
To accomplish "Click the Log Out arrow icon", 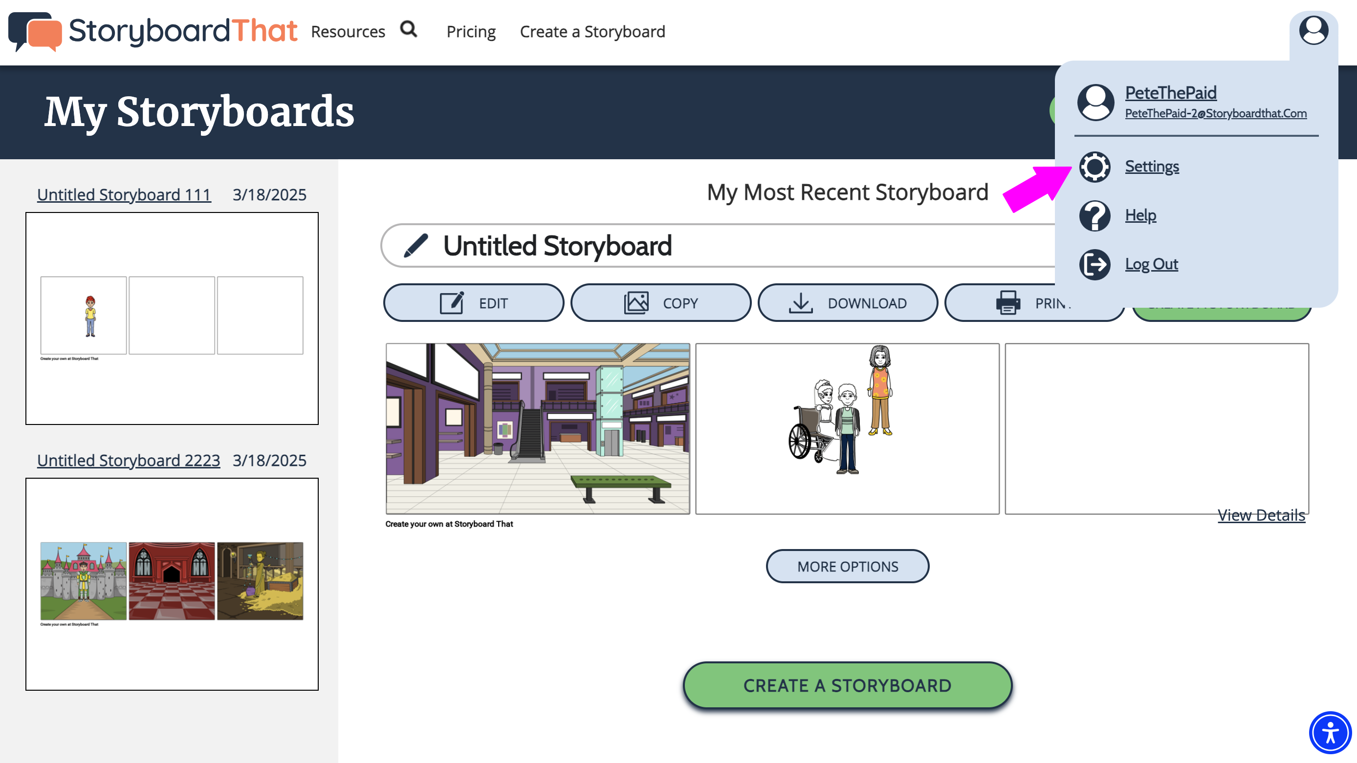I will (1094, 264).
